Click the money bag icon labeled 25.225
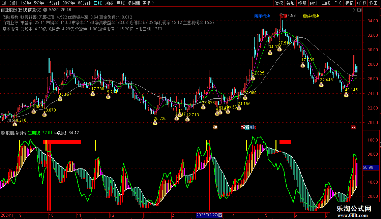The image size is (381, 219). point(155,123)
